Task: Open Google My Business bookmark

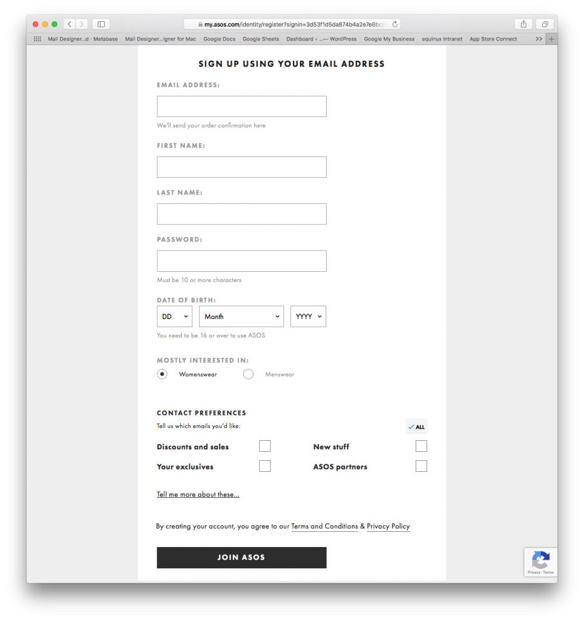Action: (389, 39)
